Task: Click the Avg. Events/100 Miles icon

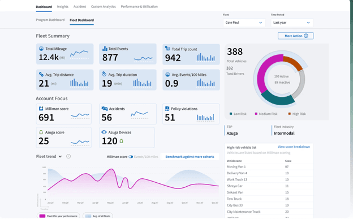Action: tap(167, 74)
